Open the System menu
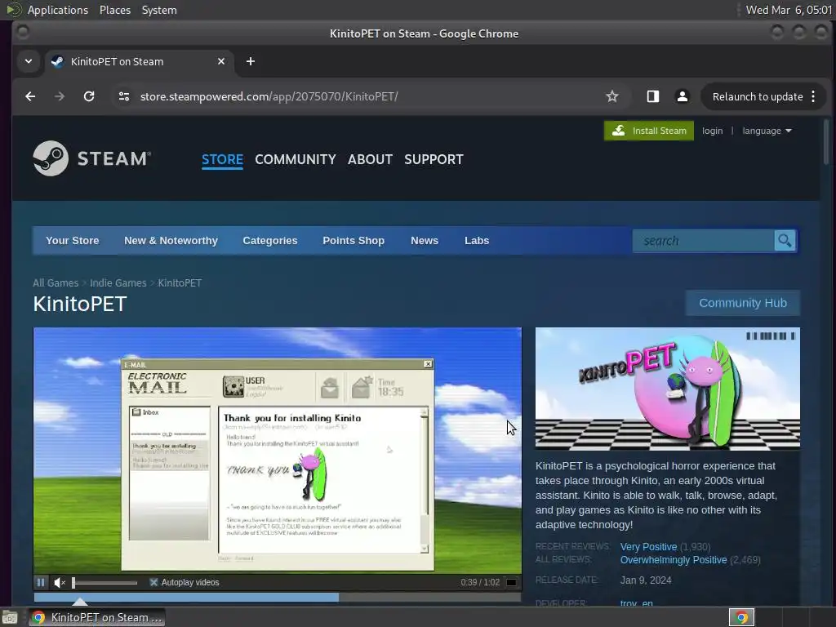The width and height of the screenshot is (836, 627). point(159,10)
